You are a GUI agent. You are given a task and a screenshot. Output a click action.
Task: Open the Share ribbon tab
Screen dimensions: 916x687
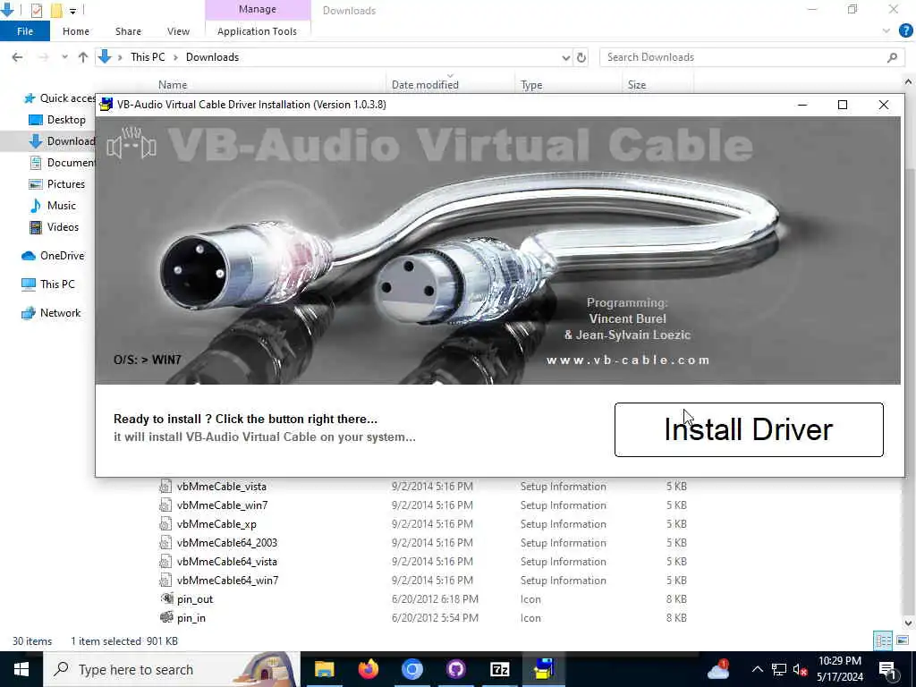click(128, 31)
